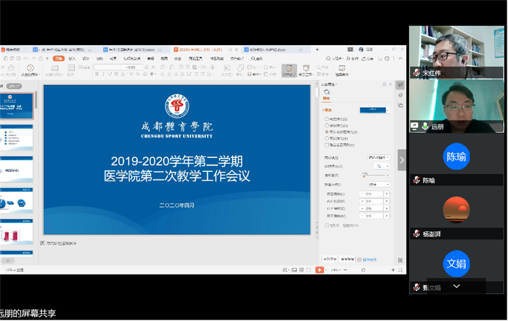
Task: Start slideshow from current slide icon
Action: [30, 68]
